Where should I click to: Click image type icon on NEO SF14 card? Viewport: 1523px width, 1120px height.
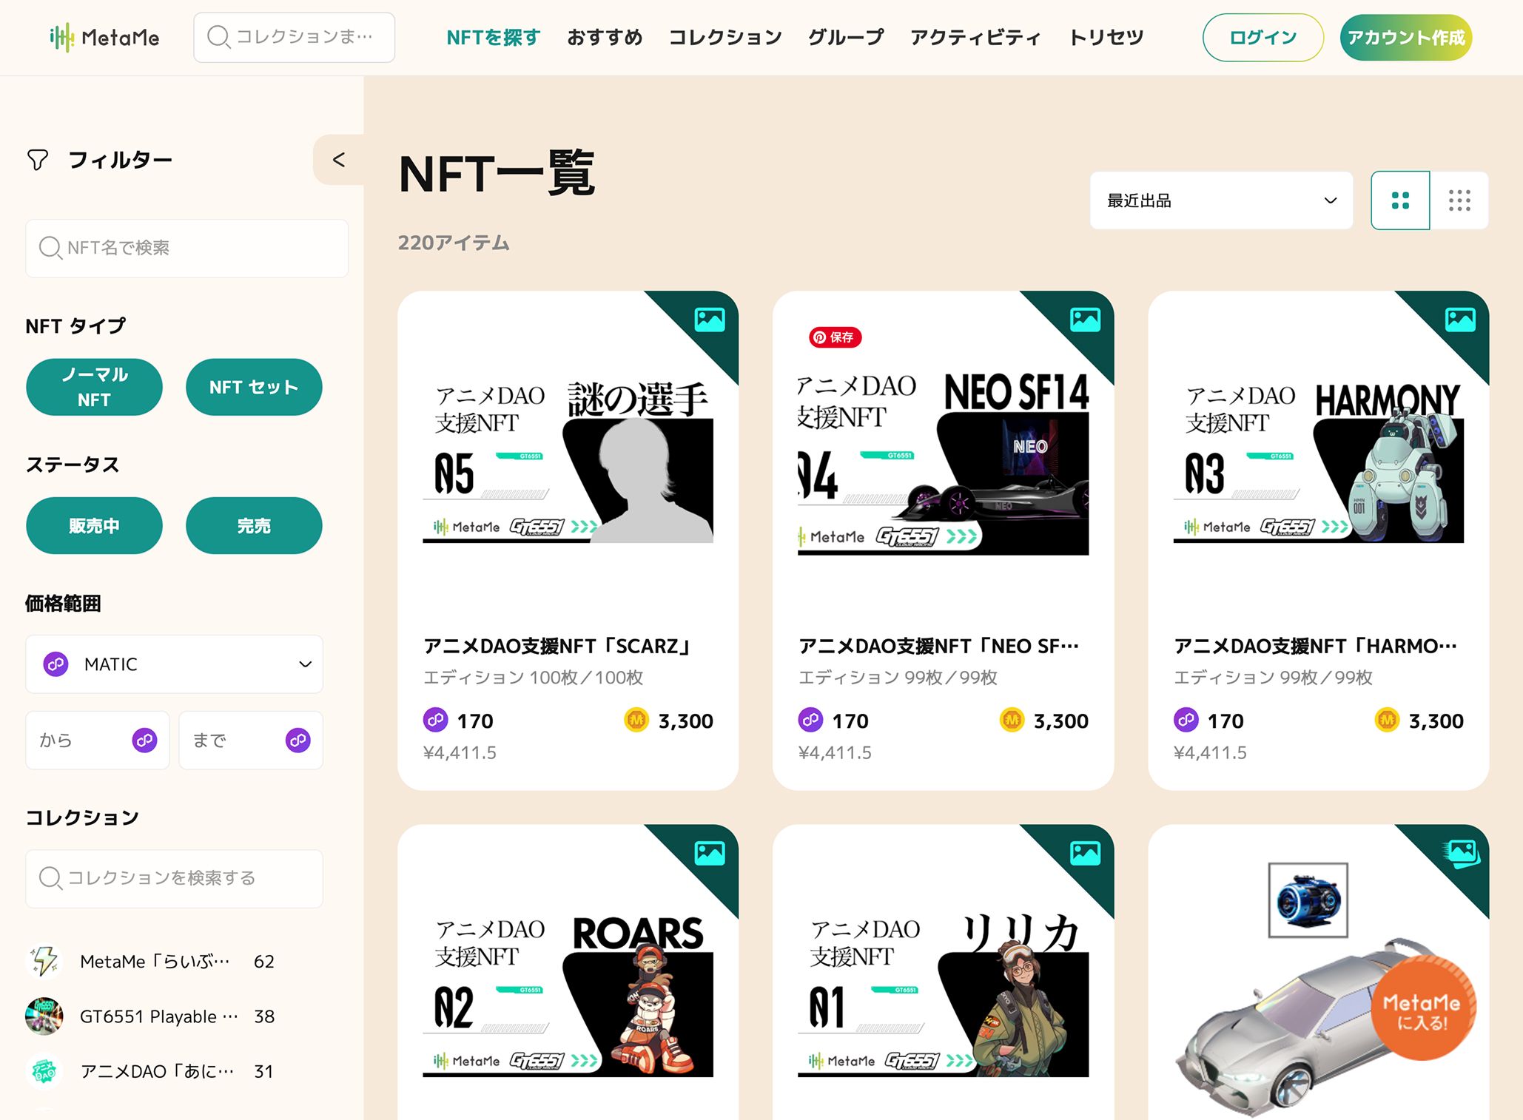(1085, 320)
